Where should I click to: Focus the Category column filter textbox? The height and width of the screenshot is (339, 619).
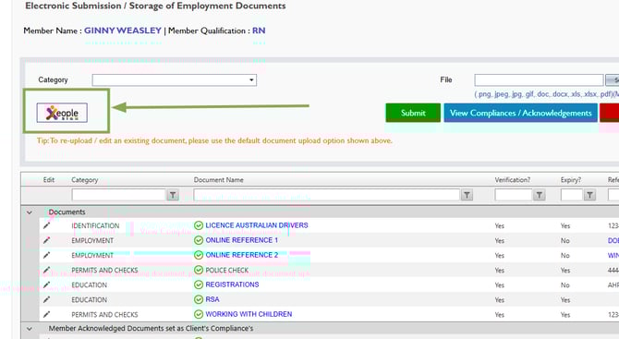(118, 195)
